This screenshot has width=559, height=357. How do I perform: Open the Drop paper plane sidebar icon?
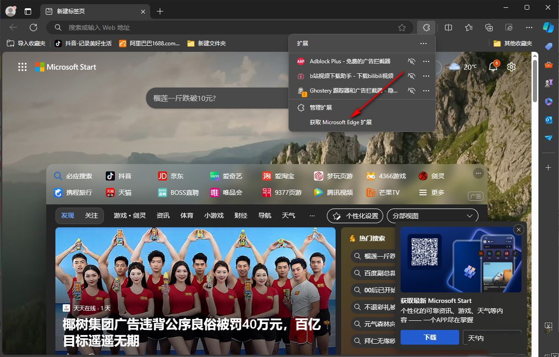pyautogui.click(x=548, y=138)
